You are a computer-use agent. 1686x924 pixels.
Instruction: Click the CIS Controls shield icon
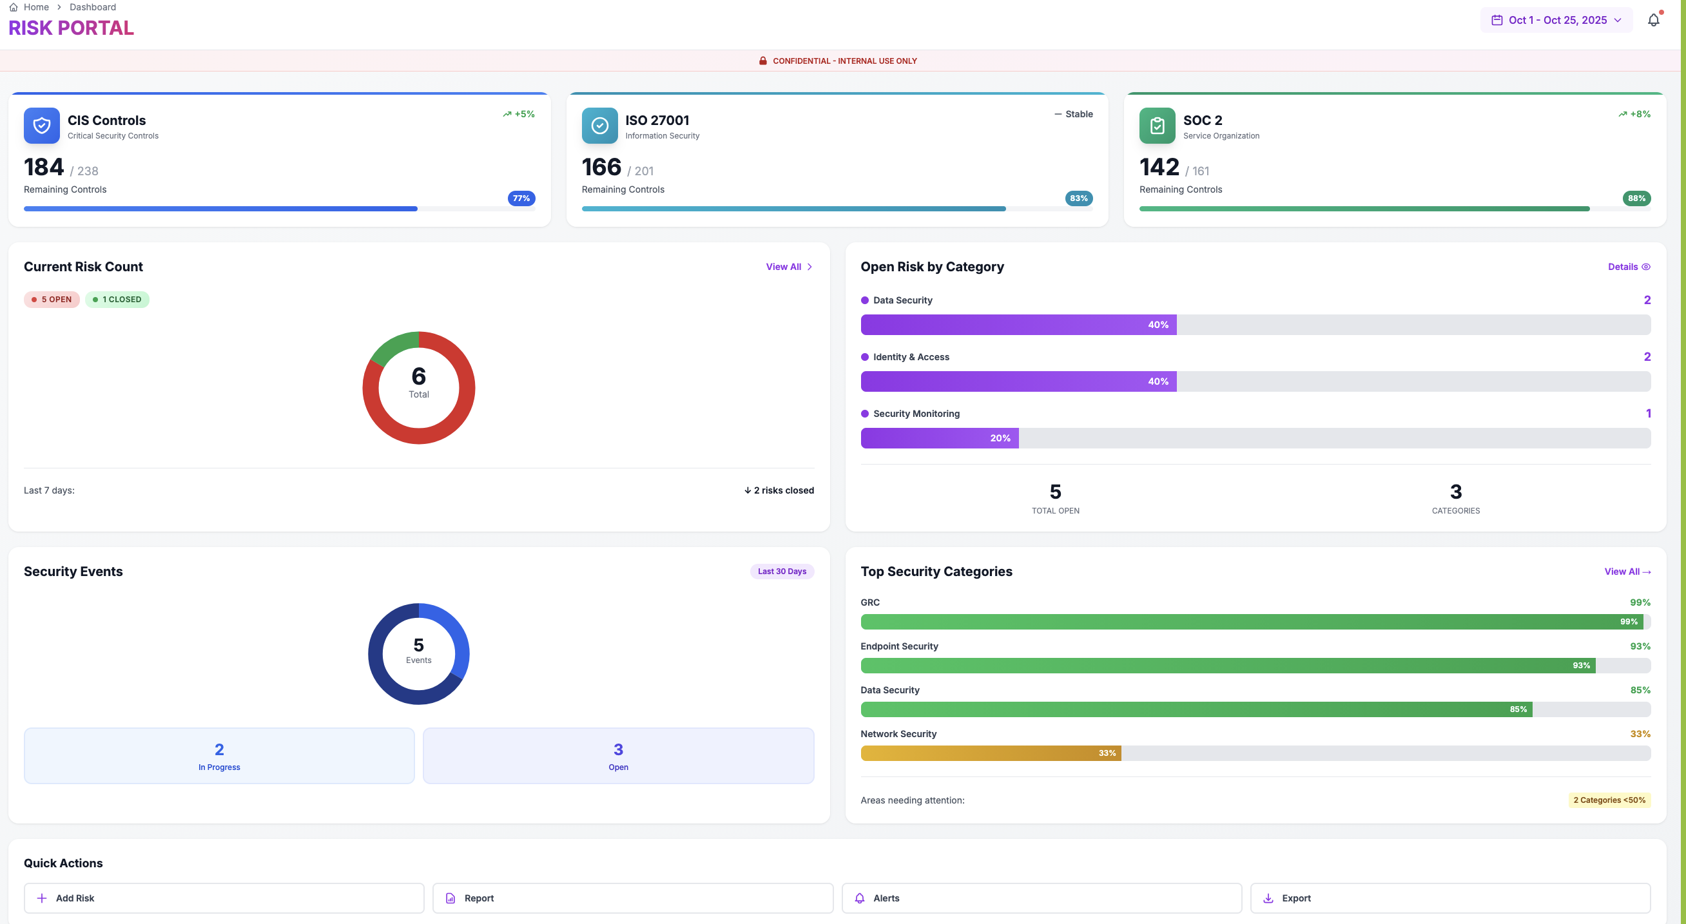(41, 126)
